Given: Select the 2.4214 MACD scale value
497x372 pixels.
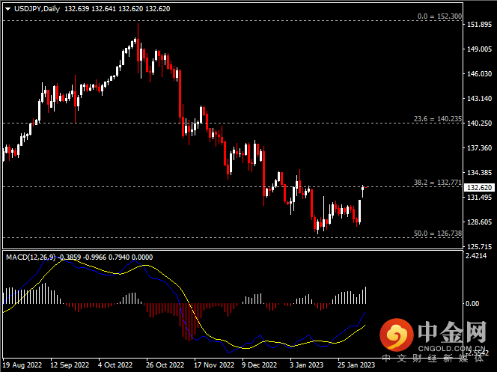Looking at the screenshot, I should point(477,255).
